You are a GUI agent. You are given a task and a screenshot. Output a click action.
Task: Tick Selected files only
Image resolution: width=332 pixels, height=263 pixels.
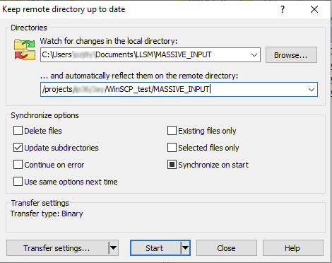coord(172,148)
